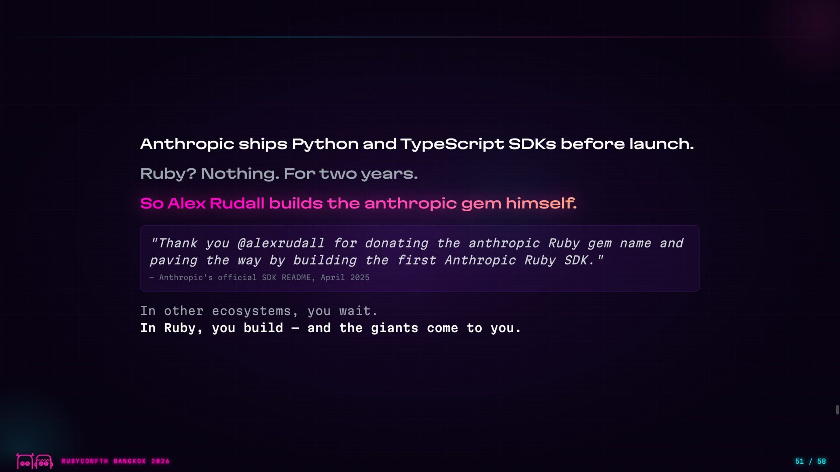Image resolution: width=840 pixels, height=472 pixels.
Task: Click the year 2026 in footer
Action: tap(161, 461)
